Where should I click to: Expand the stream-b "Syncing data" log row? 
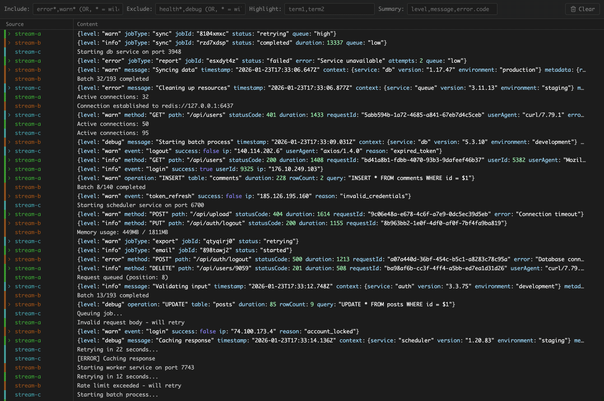[x=9, y=69]
